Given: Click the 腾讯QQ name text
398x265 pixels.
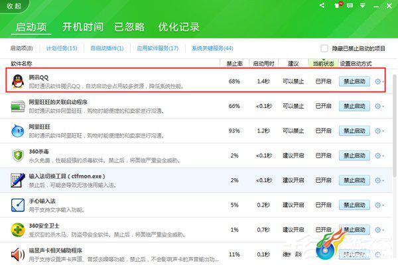Looking at the screenshot, I should pos(38,78).
